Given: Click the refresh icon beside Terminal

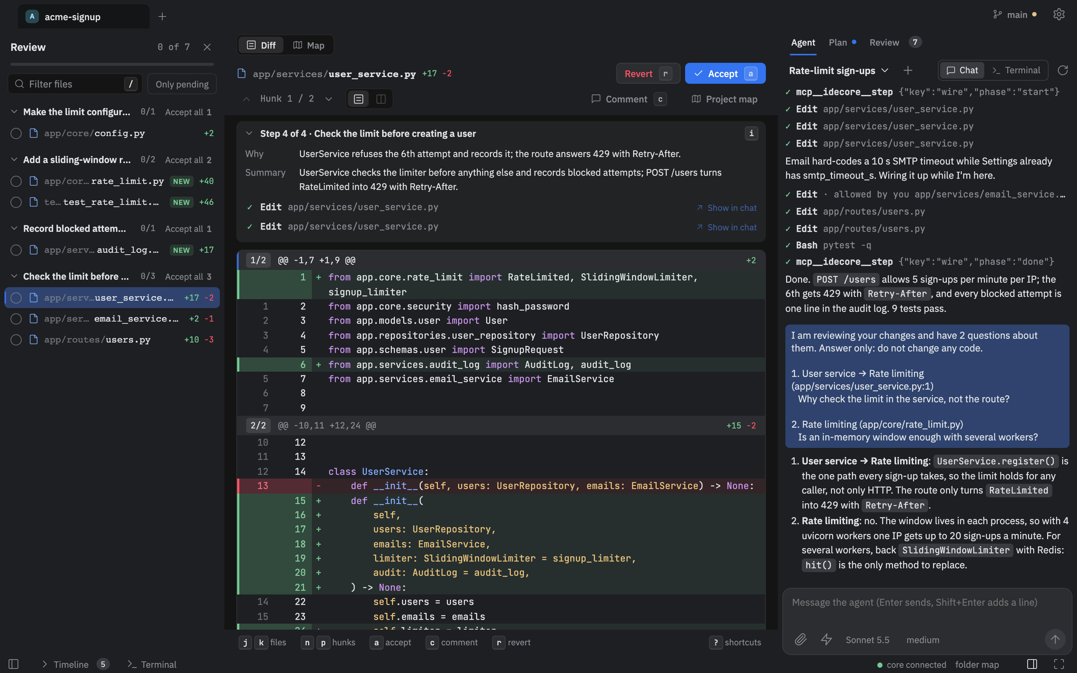Looking at the screenshot, I should tap(1063, 70).
